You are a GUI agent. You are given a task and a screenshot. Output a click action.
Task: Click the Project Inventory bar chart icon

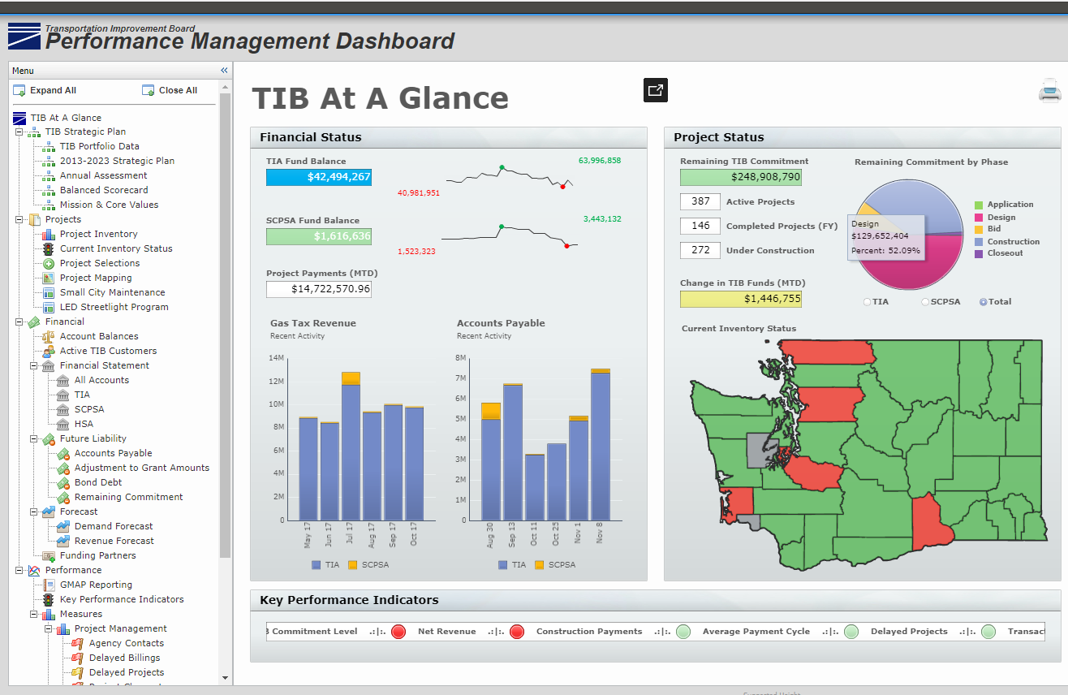click(49, 235)
